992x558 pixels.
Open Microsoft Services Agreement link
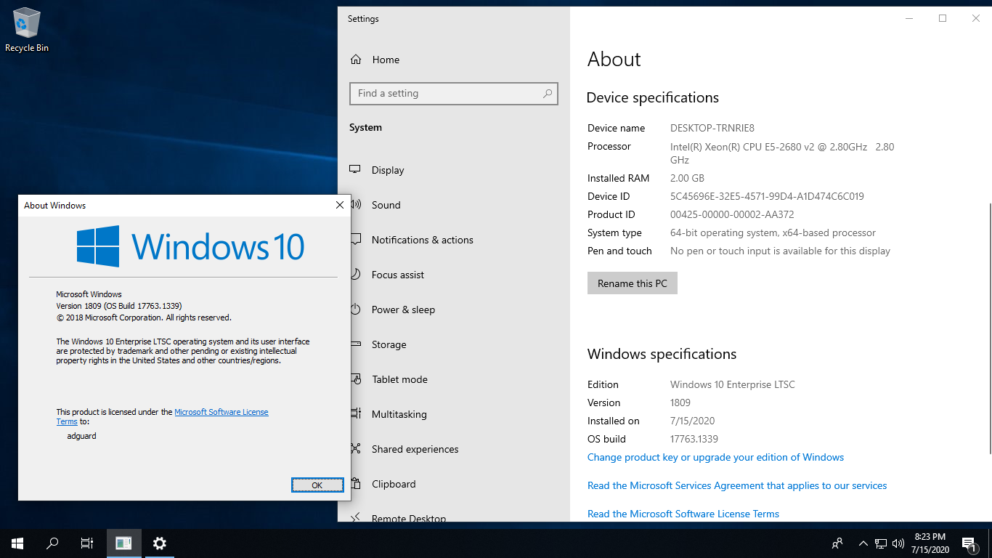[x=737, y=485]
